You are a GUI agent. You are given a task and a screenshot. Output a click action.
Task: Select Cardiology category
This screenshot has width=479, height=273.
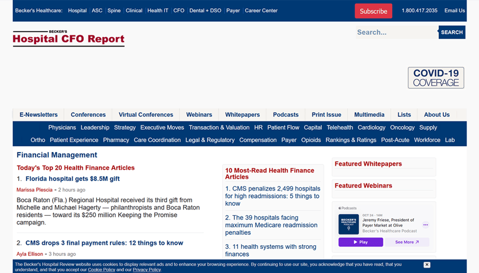[372, 127]
